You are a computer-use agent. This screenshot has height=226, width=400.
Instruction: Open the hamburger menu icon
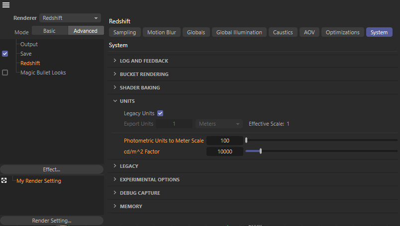point(6,5)
